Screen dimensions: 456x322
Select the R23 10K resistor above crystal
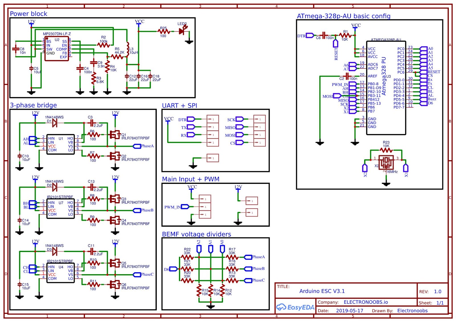pyautogui.click(x=386, y=150)
